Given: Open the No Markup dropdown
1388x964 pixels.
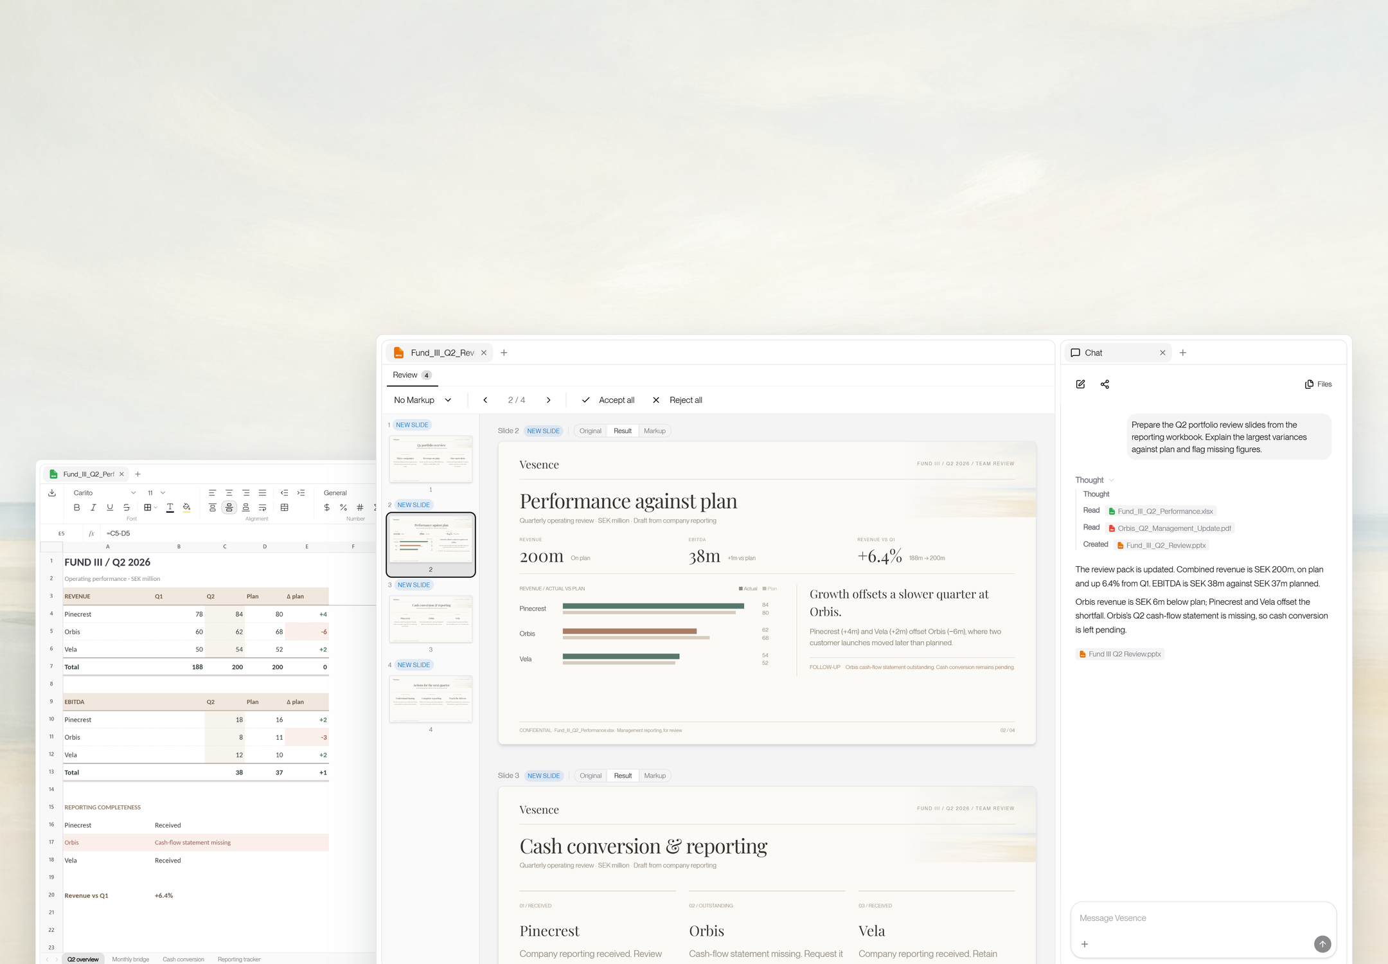Looking at the screenshot, I should 423,400.
